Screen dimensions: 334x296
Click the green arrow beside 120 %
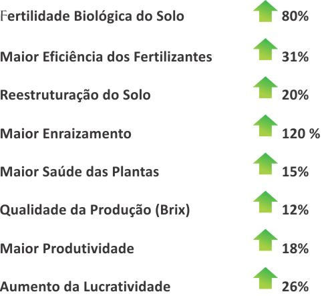click(x=265, y=126)
